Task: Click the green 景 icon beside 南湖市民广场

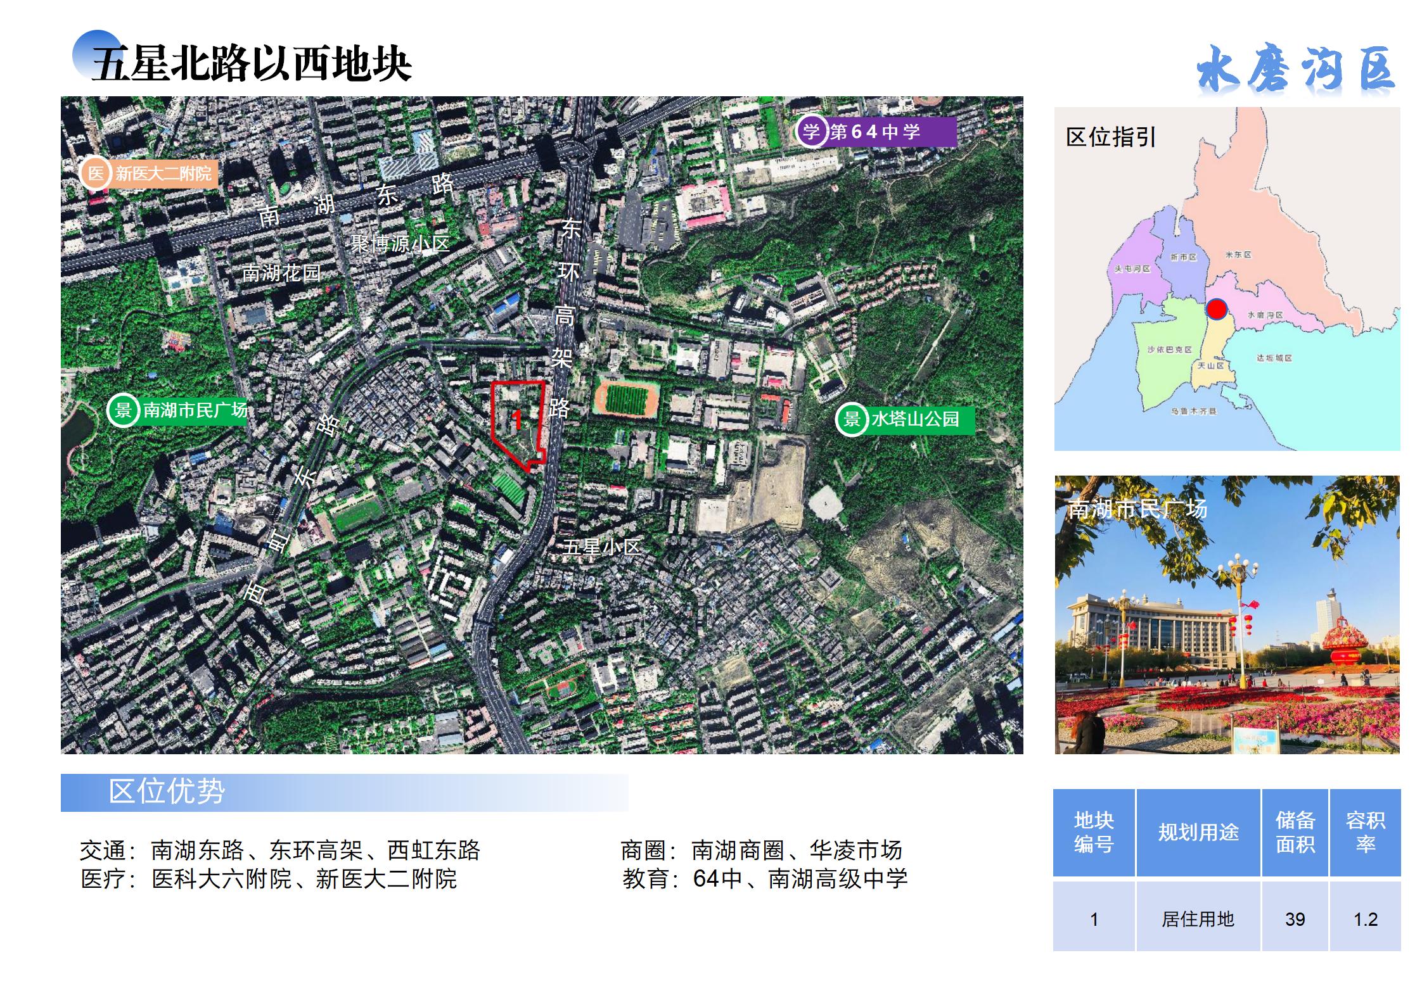Action: (123, 410)
